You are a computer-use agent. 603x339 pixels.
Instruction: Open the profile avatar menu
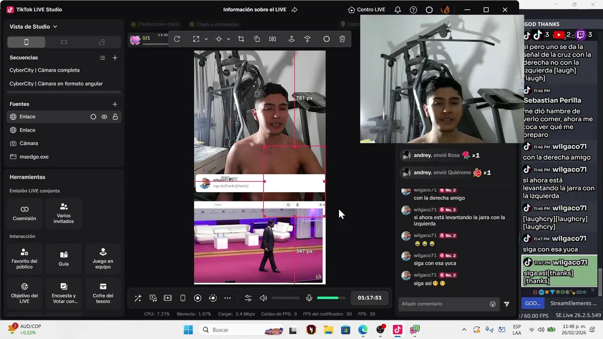pos(445,10)
